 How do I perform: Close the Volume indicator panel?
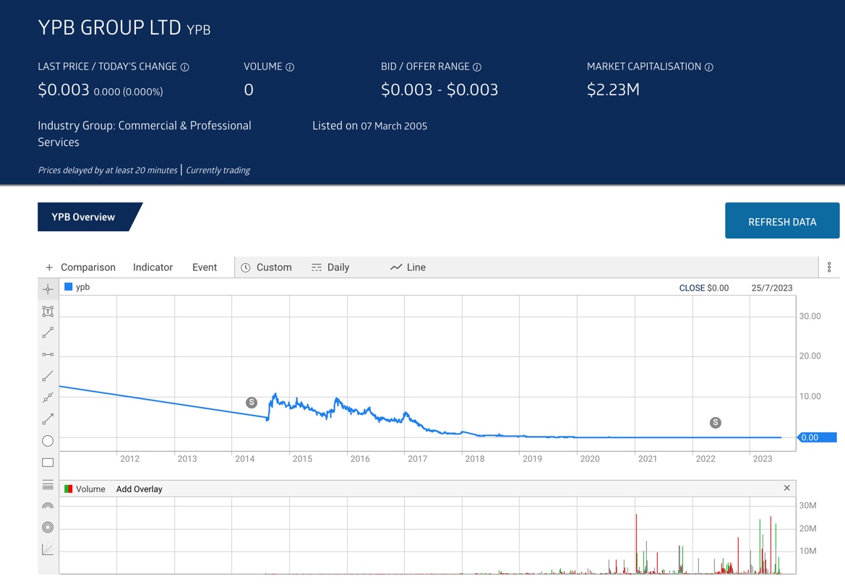click(786, 488)
